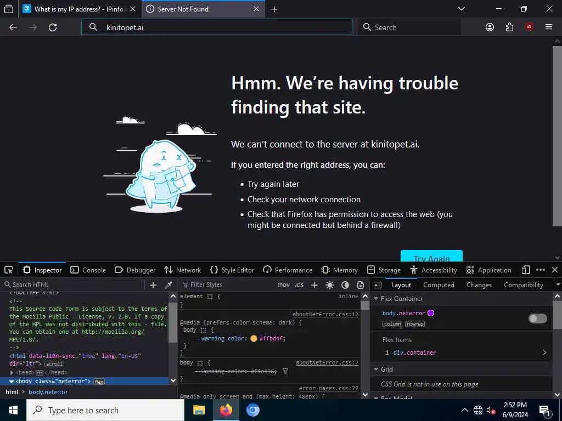Click the flex badge on body node

point(99,382)
